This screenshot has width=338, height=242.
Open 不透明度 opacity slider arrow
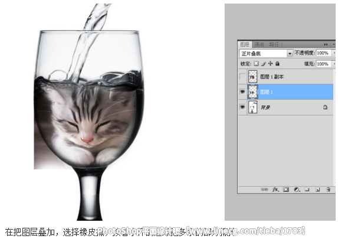coord(334,53)
